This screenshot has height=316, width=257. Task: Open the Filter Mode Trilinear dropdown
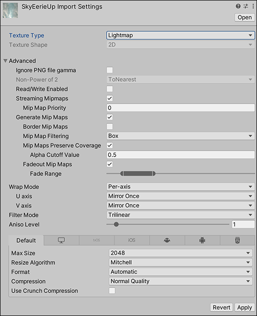180,215
